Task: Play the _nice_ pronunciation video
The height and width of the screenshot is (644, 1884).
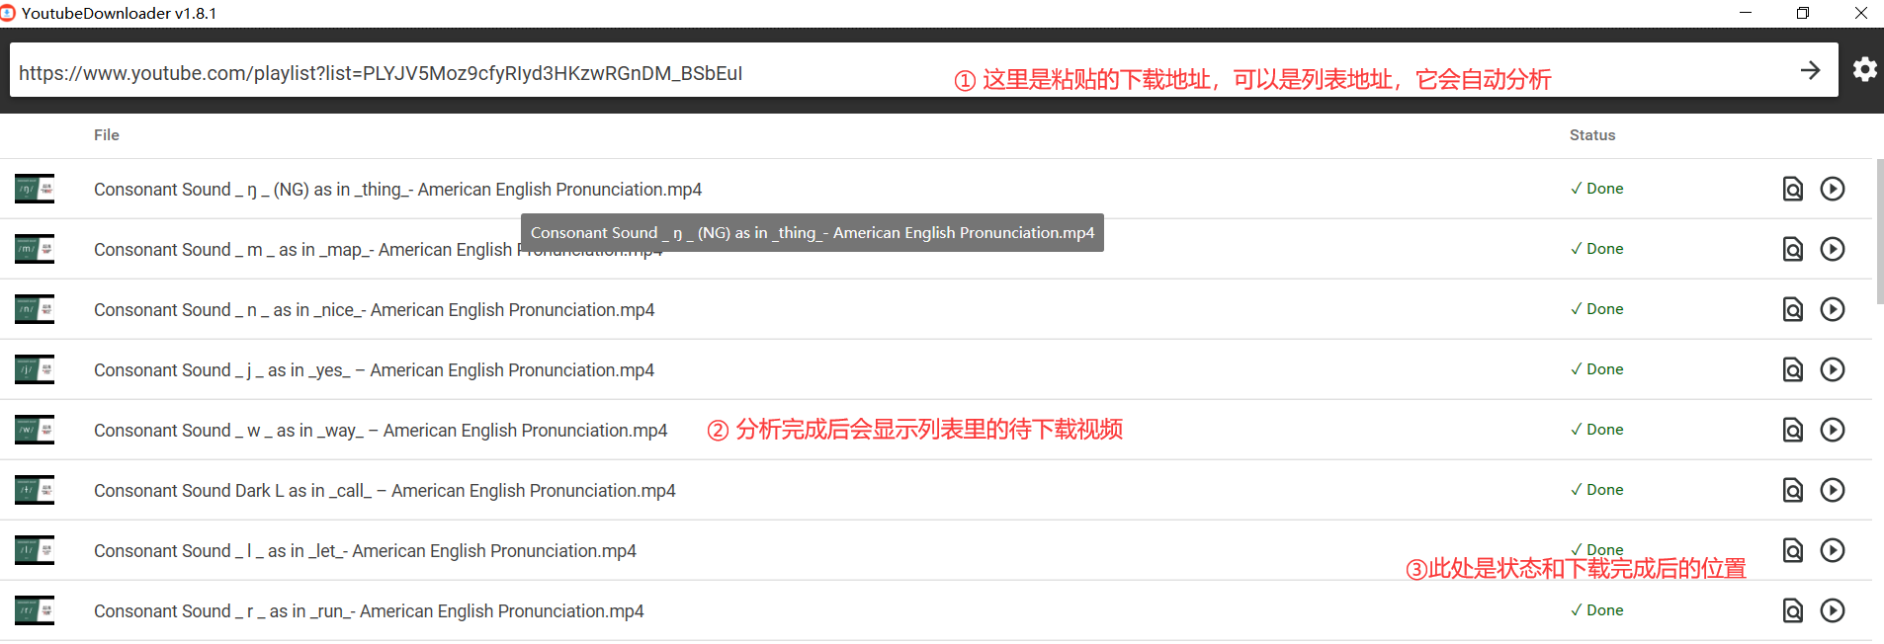Action: (1833, 309)
